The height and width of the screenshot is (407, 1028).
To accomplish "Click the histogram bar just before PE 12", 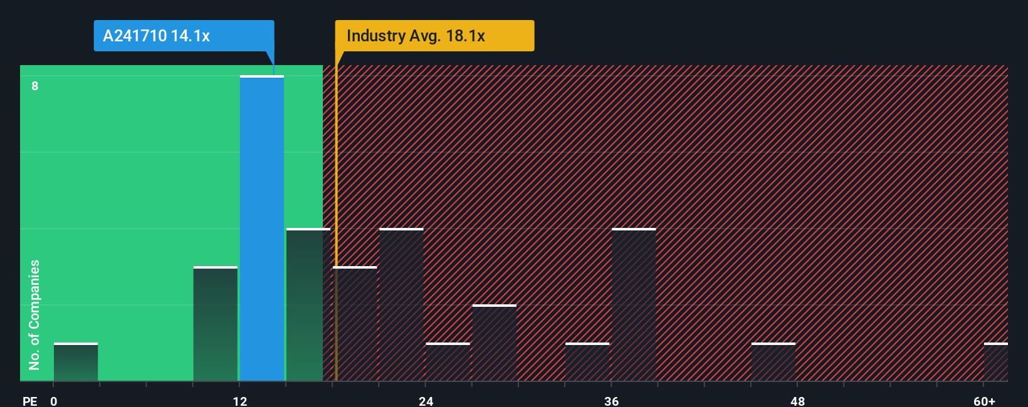I will [x=216, y=324].
